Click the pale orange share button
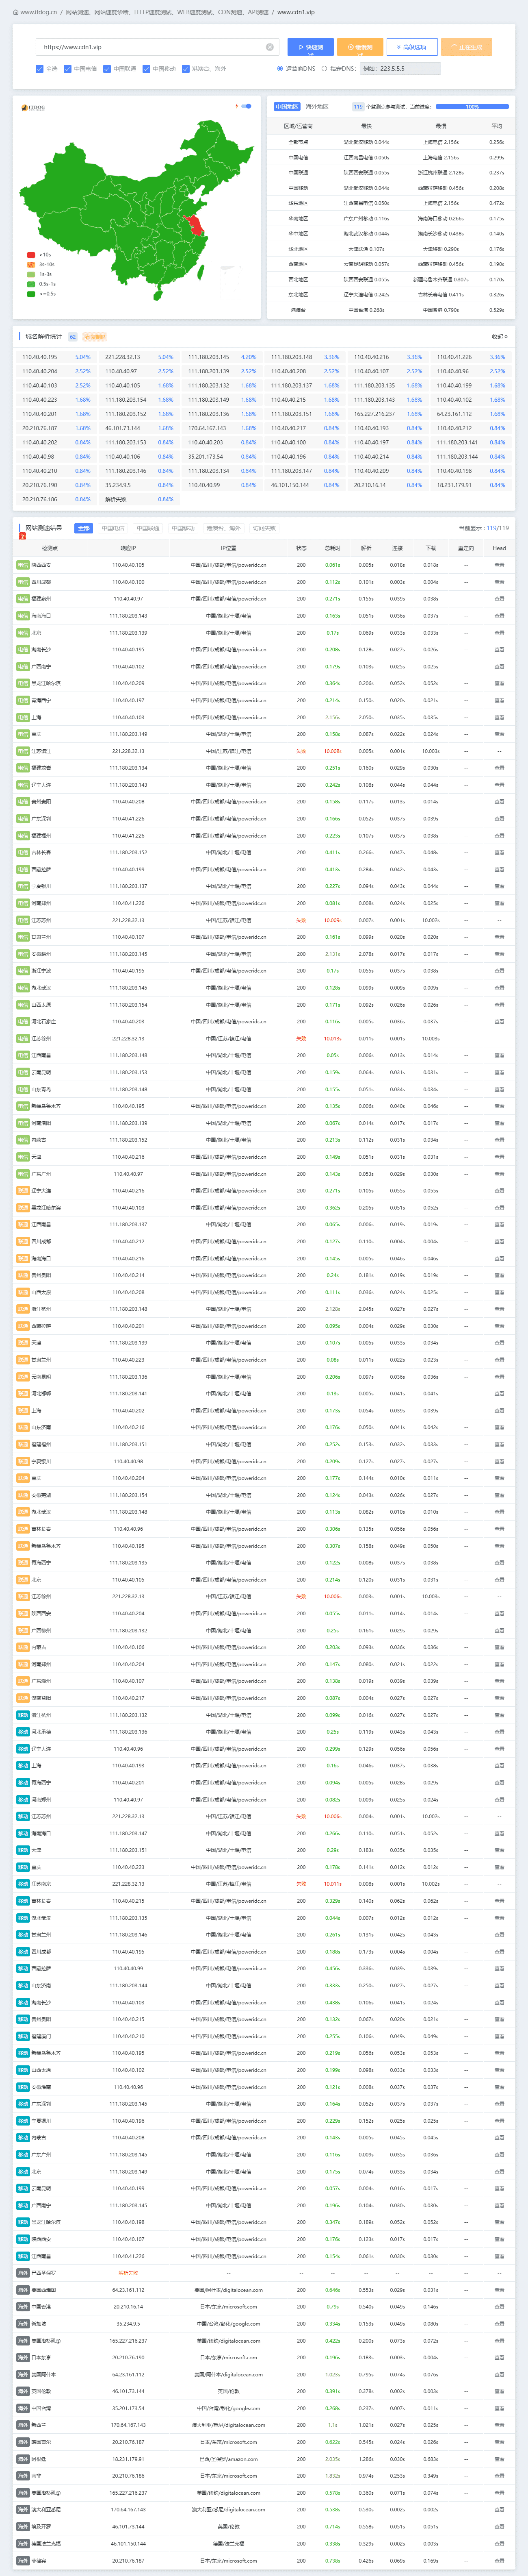The height and width of the screenshot is (2576, 528). click(466, 47)
